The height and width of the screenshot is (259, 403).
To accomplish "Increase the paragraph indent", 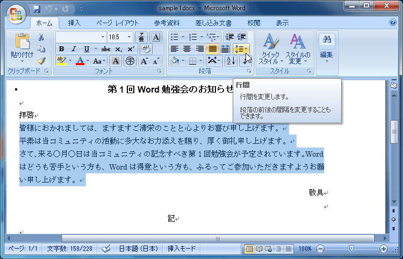I will pos(242,37).
